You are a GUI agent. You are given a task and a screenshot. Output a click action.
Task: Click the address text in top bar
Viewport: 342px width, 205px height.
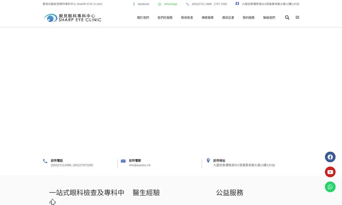coord(270,4)
